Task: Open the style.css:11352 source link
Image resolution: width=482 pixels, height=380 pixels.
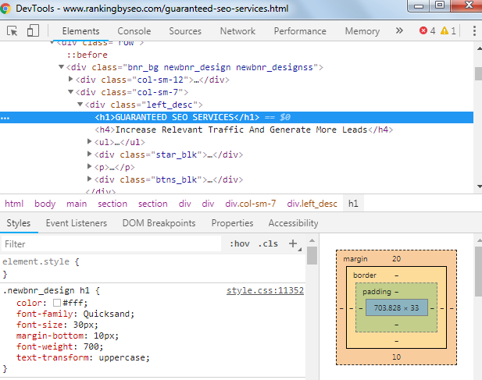Action: click(265, 290)
